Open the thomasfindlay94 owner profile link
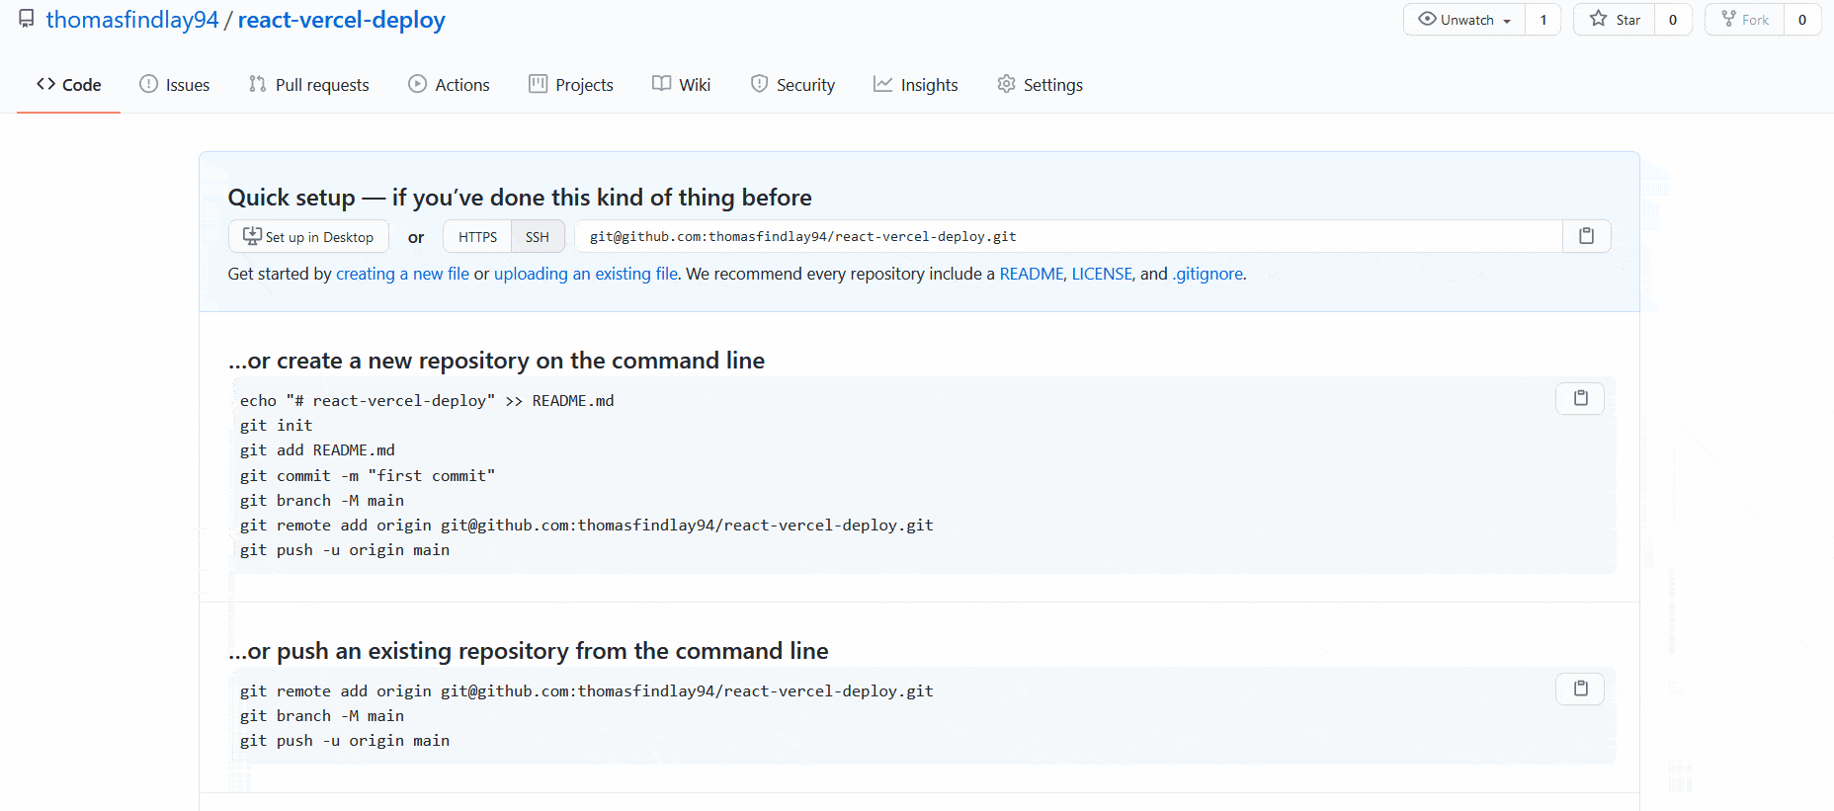1834x811 pixels. (132, 20)
